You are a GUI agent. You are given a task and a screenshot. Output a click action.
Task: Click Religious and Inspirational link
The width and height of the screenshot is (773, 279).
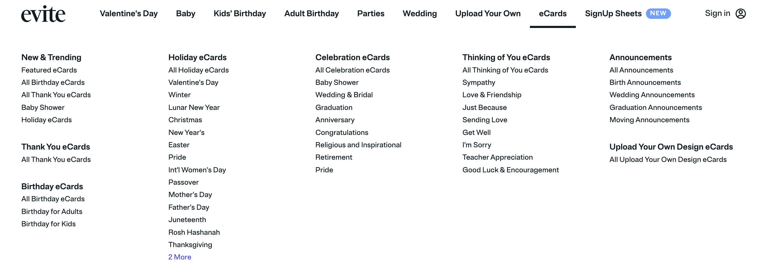[358, 145]
